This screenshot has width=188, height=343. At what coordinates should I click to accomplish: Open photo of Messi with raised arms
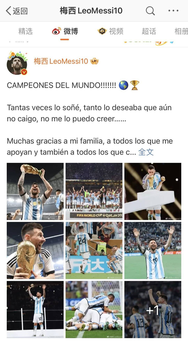tap(153, 251)
